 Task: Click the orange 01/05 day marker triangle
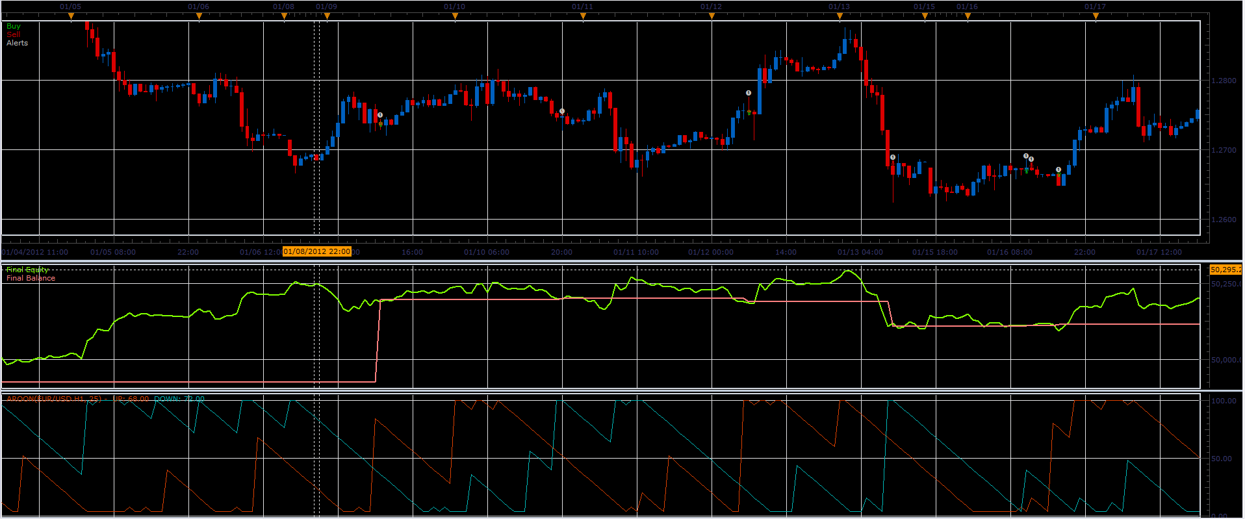pyautogui.click(x=71, y=17)
